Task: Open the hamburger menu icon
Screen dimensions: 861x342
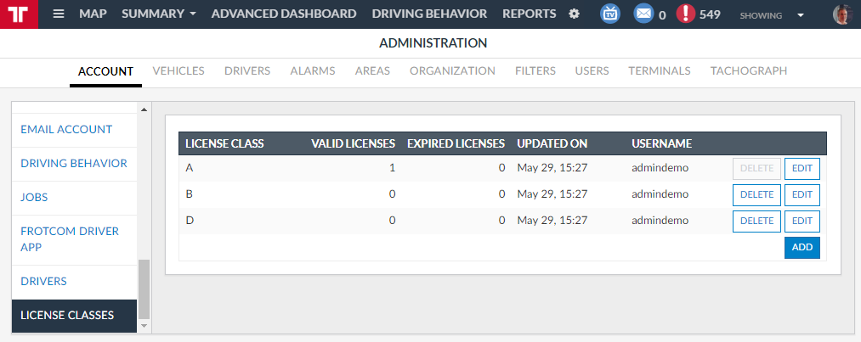Action: (x=59, y=14)
